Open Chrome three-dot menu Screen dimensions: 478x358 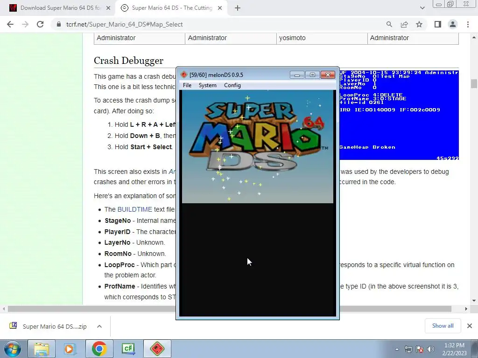tap(468, 24)
